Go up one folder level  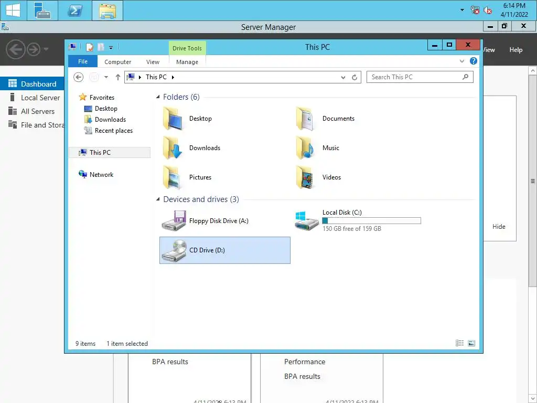(x=118, y=77)
